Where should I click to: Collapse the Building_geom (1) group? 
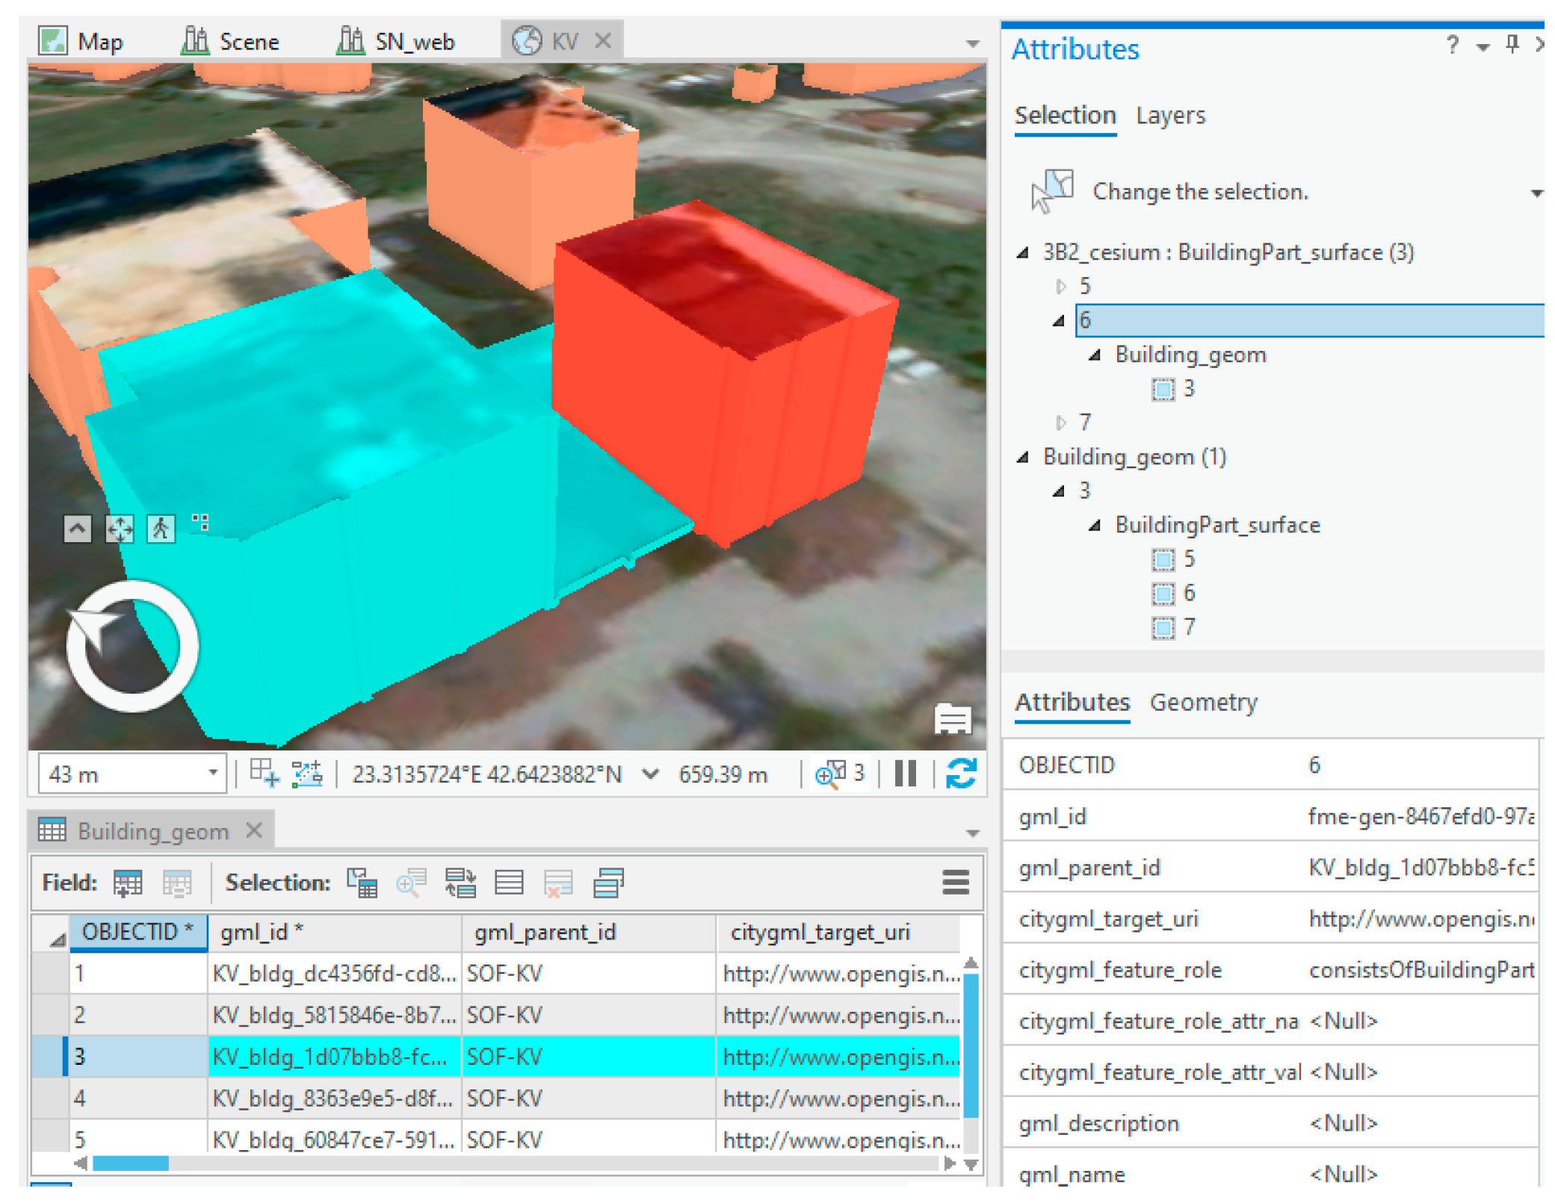(1023, 457)
